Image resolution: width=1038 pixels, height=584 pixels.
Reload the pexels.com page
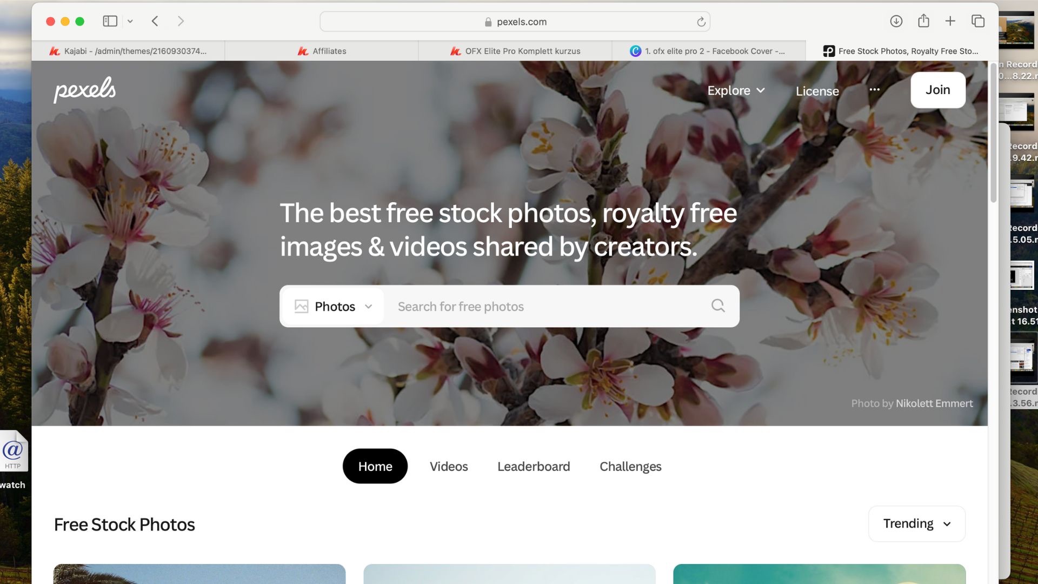pos(701,22)
